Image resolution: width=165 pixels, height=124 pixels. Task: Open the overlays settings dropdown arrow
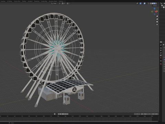tap(146, 3)
